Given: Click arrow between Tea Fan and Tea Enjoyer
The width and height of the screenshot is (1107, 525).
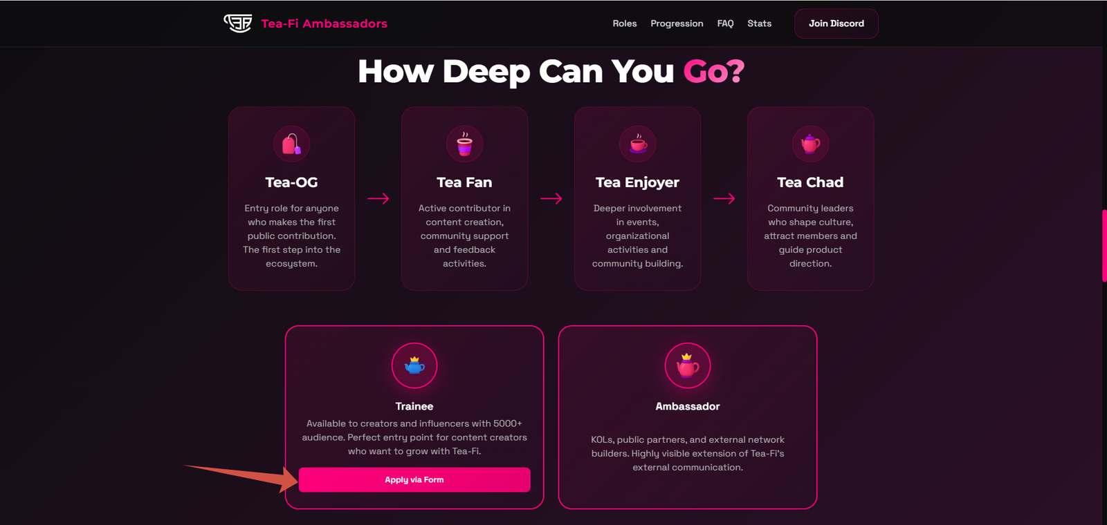Looking at the screenshot, I should tap(551, 199).
